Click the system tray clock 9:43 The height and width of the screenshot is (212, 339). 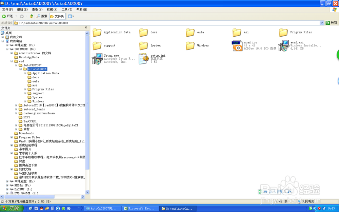point(332,209)
